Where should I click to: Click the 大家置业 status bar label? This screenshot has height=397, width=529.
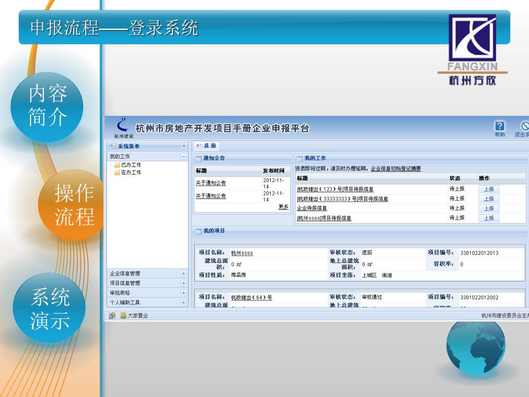(x=137, y=316)
